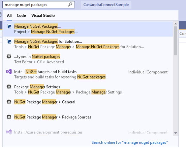Click the Manage NuGet Packages result icon

[x=9, y=26]
